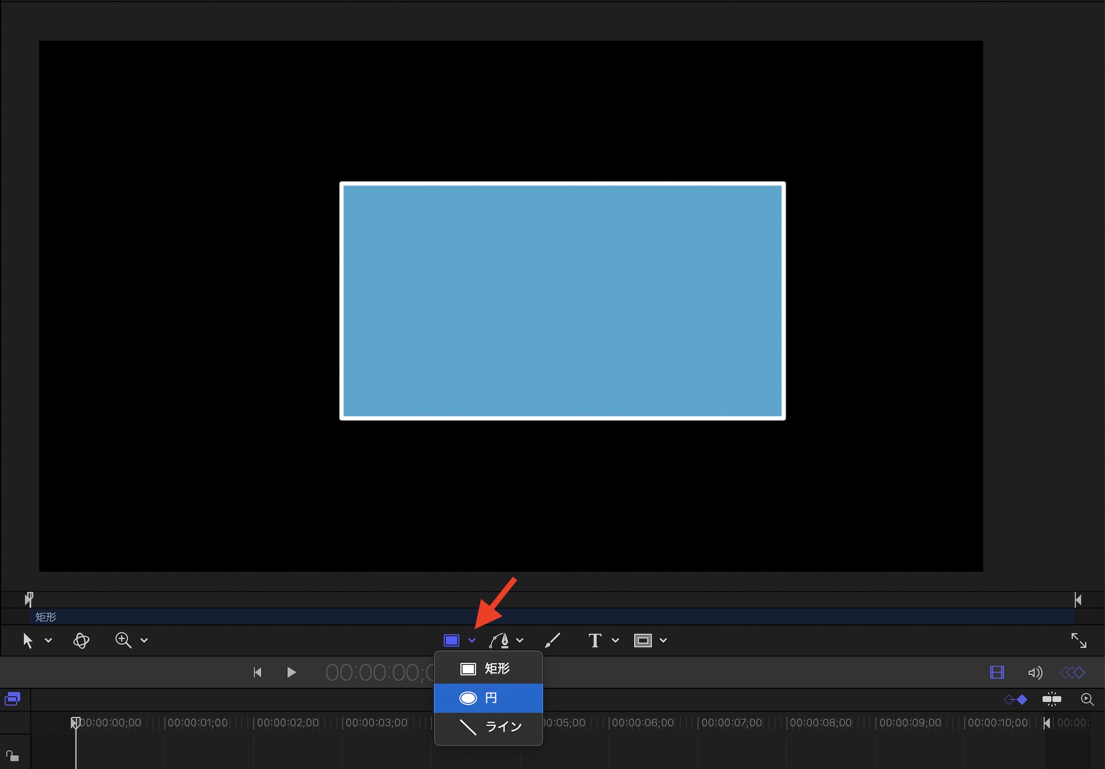Toggle the Timeline film-strip display button
The width and height of the screenshot is (1105, 769).
[997, 672]
